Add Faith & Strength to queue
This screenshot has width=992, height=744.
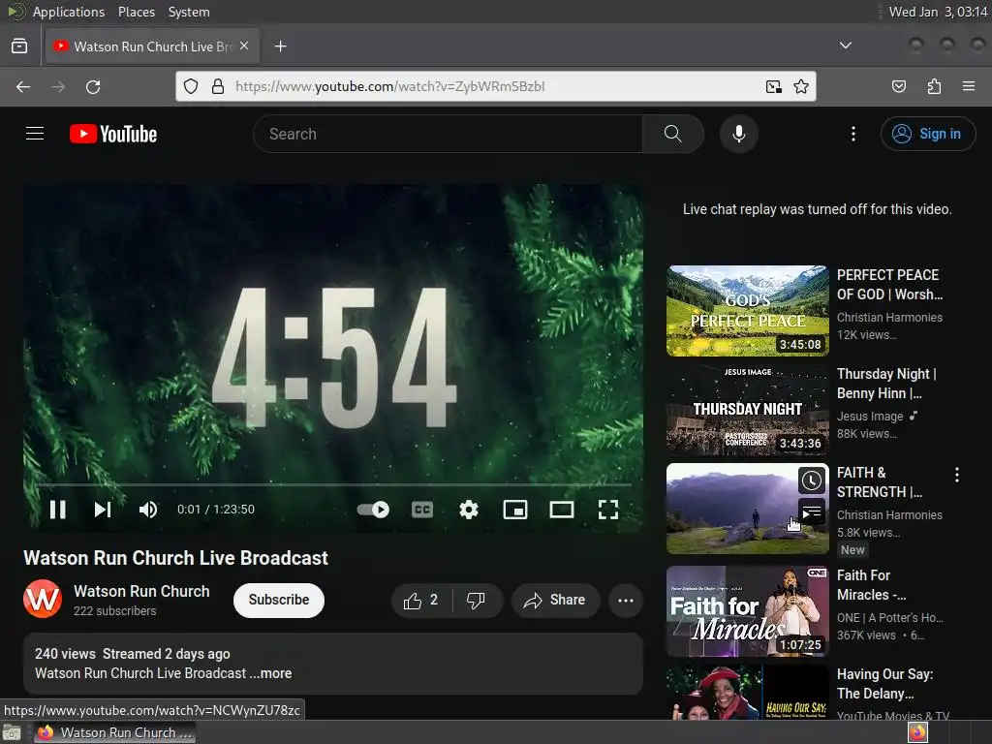point(812,511)
